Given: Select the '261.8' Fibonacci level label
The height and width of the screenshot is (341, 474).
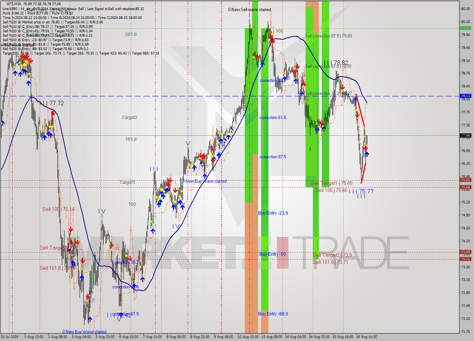Looking at the screenshot, I should tap(131, 34).
